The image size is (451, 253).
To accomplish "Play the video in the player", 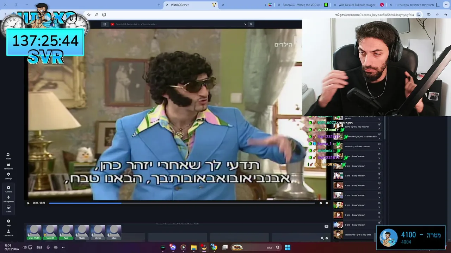I will click(28, 203).
